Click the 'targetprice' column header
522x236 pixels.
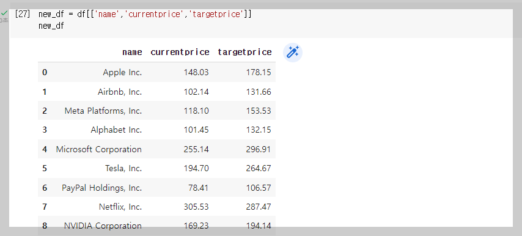point(244,52)
